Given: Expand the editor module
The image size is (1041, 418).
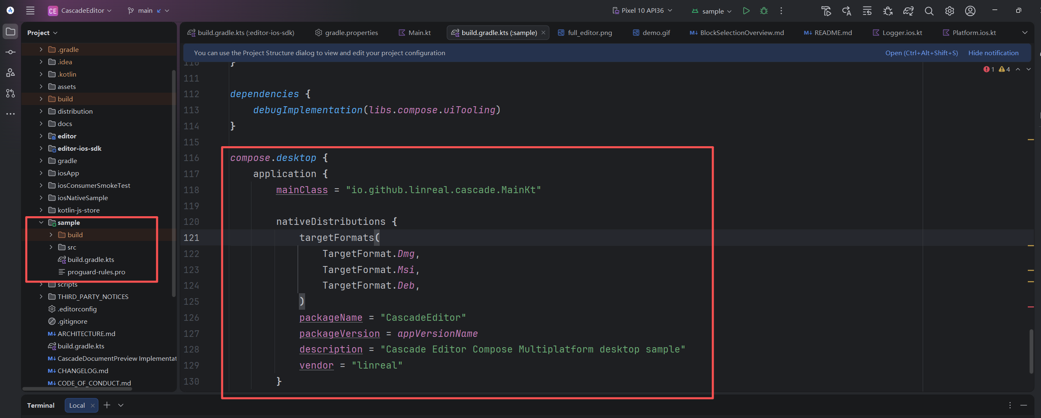Looking at the screenshot, I should pyautogui.click(x=41, y=136).
